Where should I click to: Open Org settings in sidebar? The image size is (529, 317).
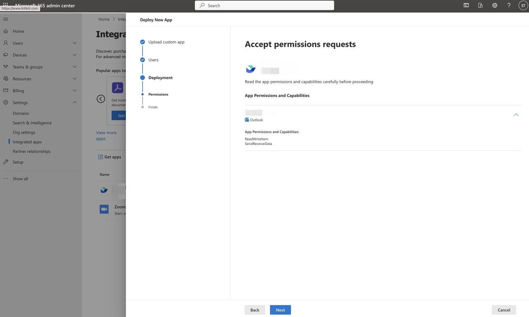(24, 132)
